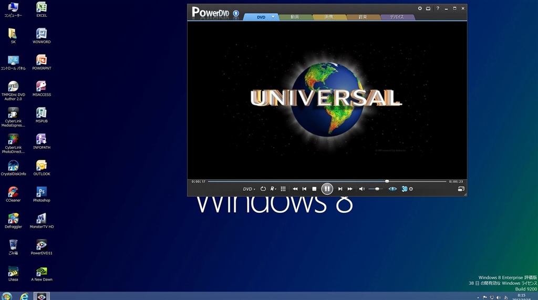Select the コントロール パネル desktop icon

[x=13, y=63]
